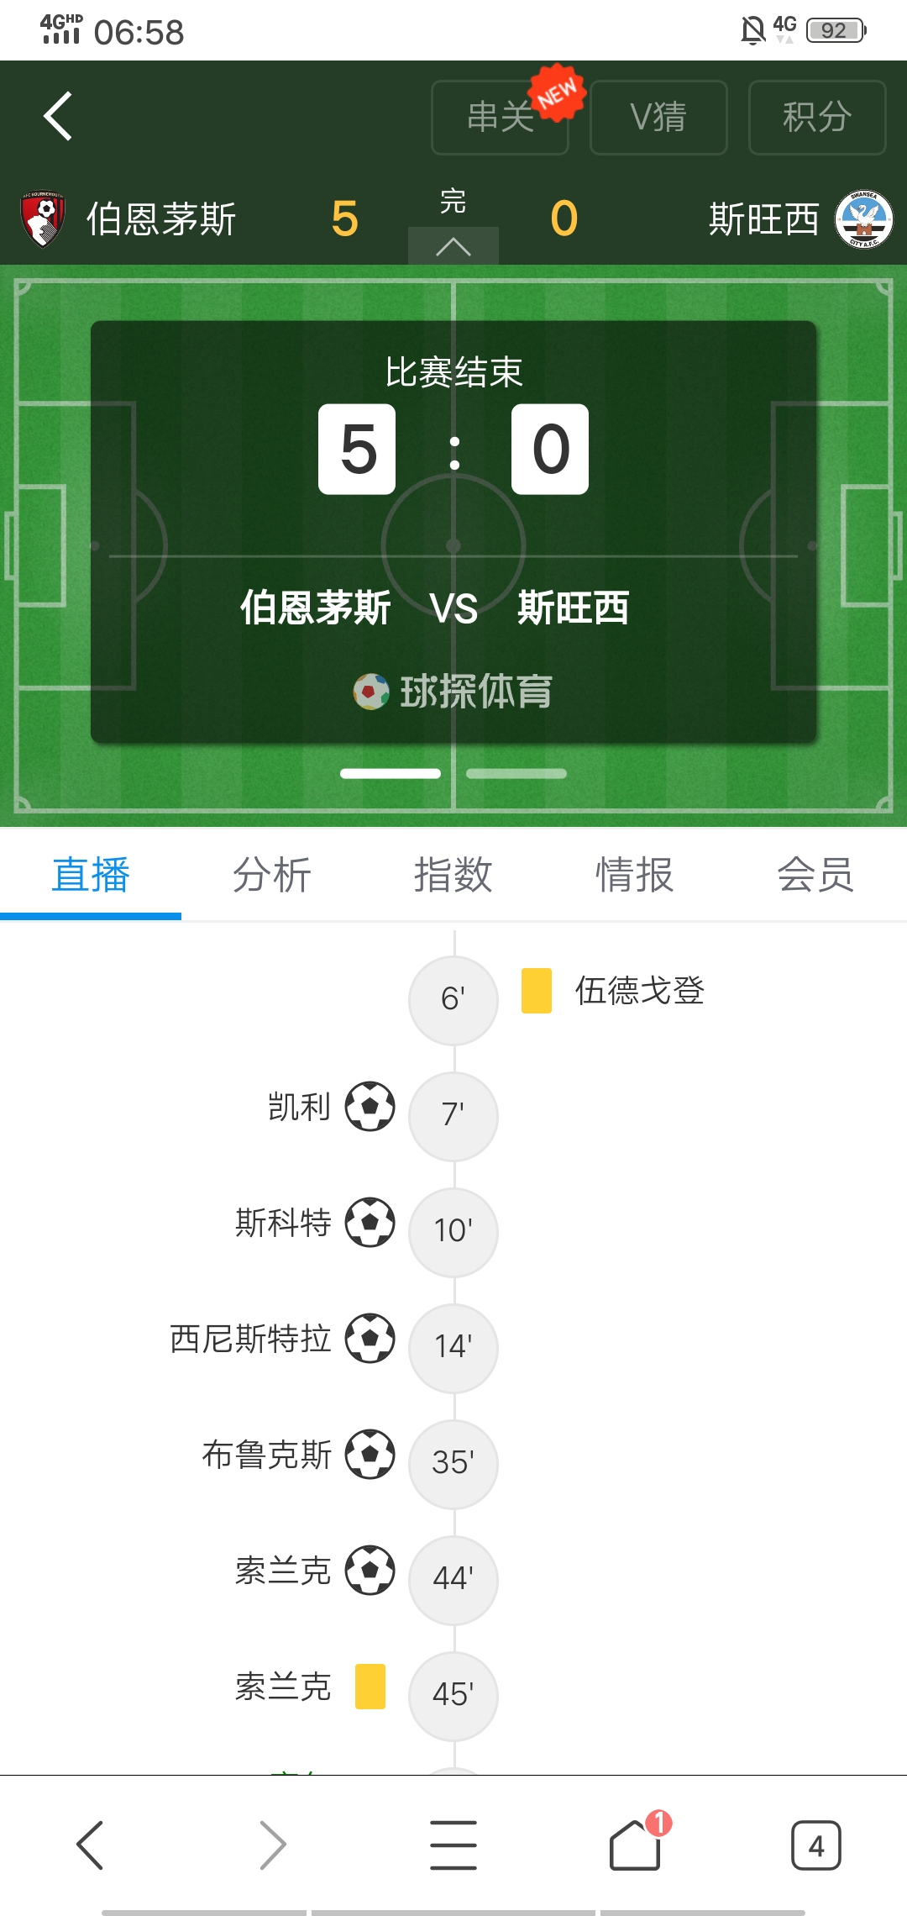Tap the back arrow in the match header
The width and height of the screenshot is (907, 1916).
pos(58,116)
